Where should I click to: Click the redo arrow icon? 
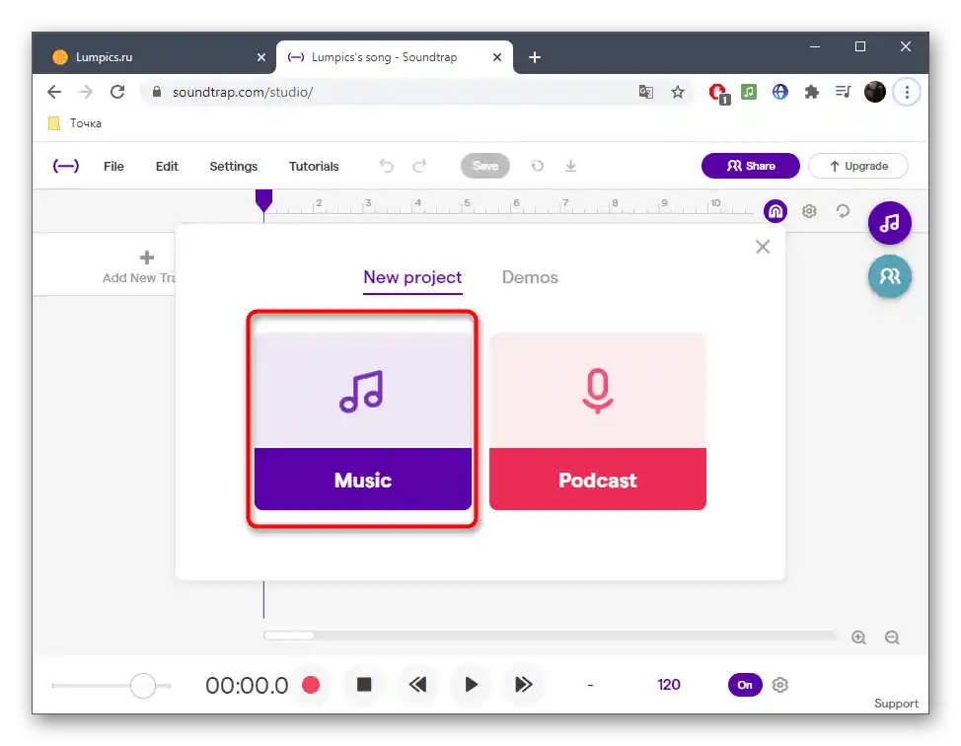click(419, 166)
